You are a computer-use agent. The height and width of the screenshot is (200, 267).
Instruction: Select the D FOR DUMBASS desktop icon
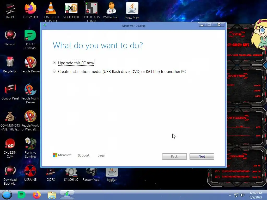30,40
